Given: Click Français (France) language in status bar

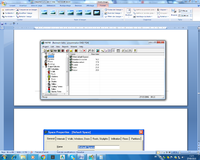Looking at the screenshot, I should (x=42, y=152).
